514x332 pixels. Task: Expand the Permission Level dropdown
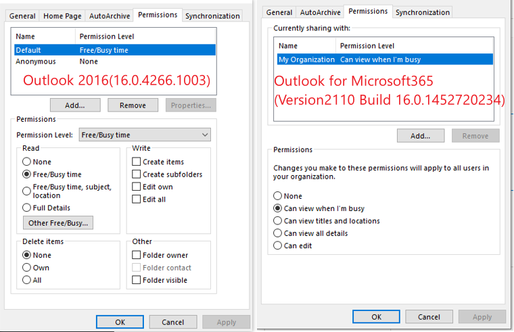pyautogui.click(x=145, y=135)
